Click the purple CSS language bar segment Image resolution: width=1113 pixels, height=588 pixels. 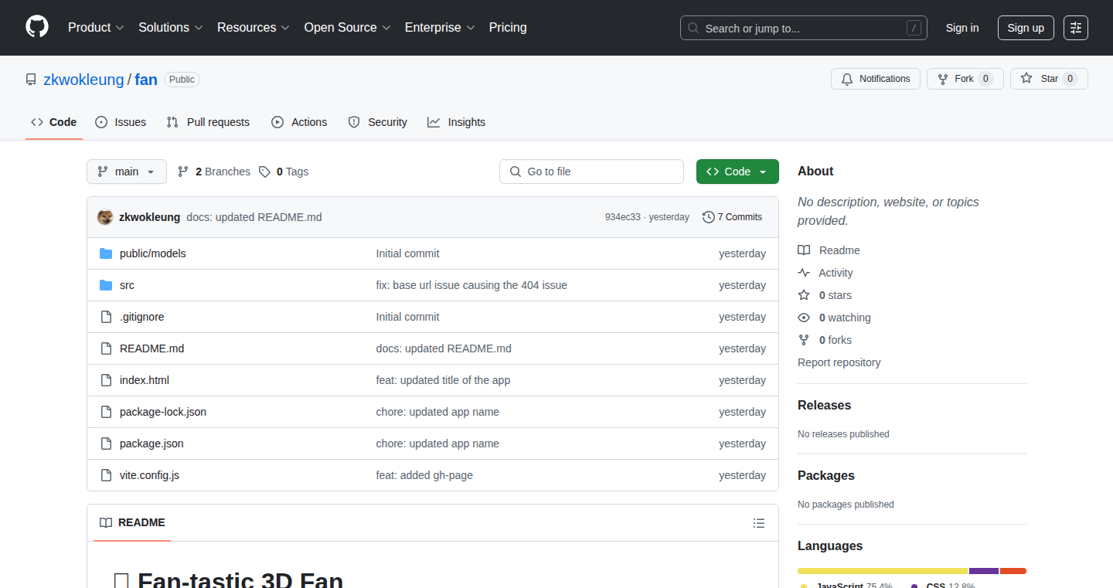click(984, 571)
